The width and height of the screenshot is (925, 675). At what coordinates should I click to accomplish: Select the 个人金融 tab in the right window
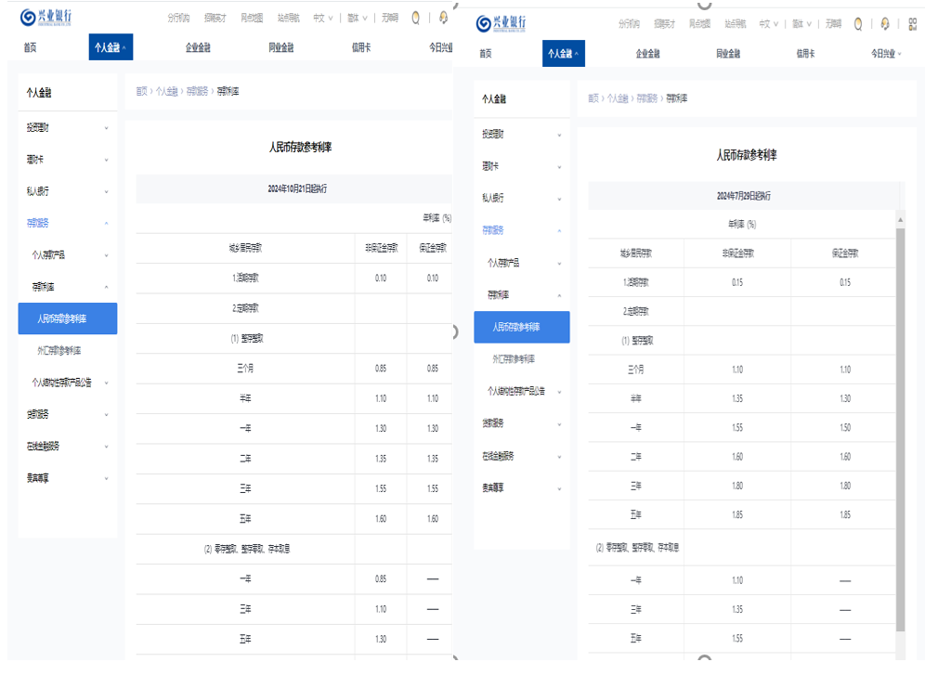(x=564, y=54)
